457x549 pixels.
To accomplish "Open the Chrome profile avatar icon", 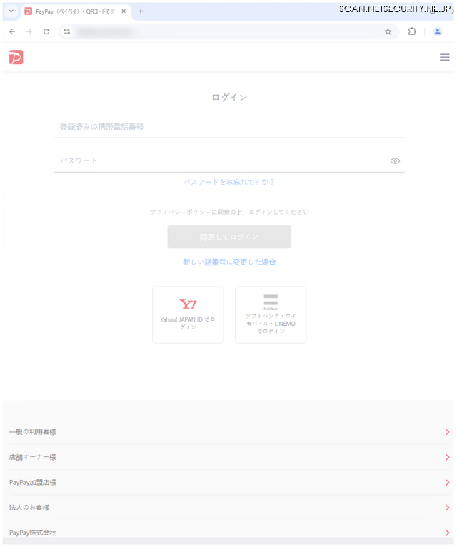I will [x=438, y=31].
